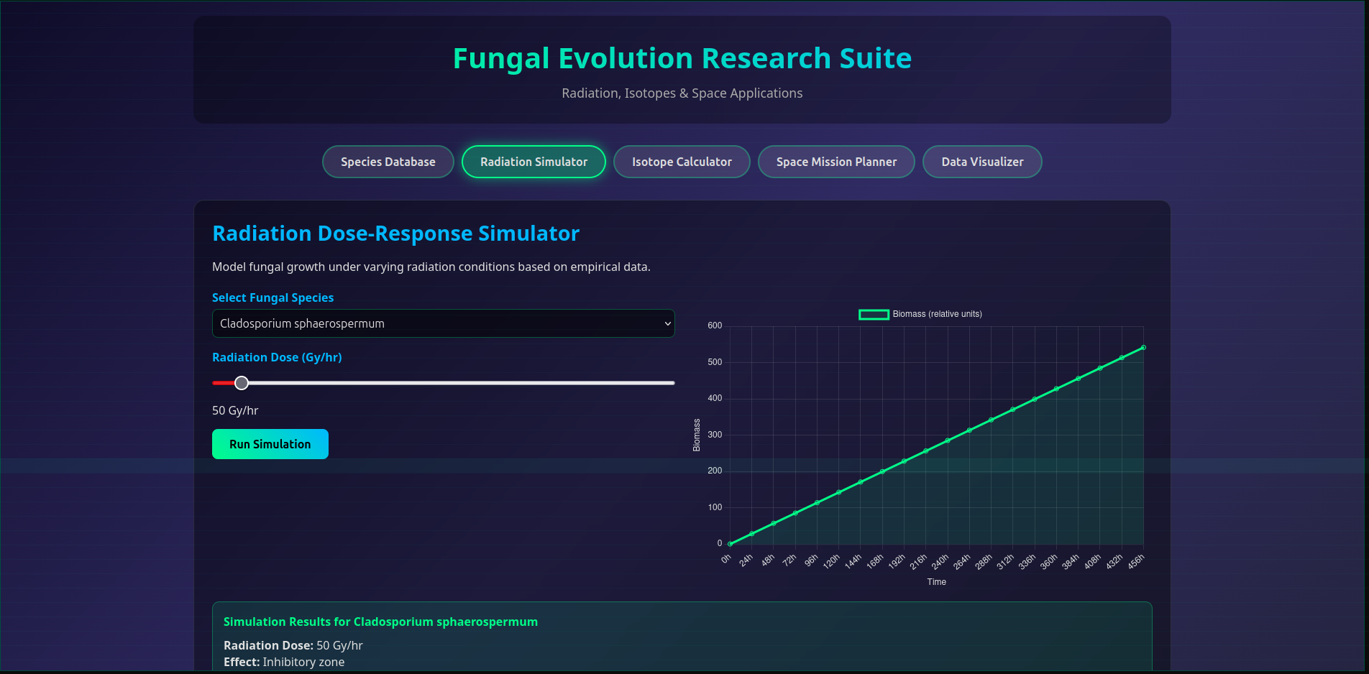This screenshot has height=674, width=1369.
Task: Select the Radiation Simulator tab
Action: [x=534, y=162]
